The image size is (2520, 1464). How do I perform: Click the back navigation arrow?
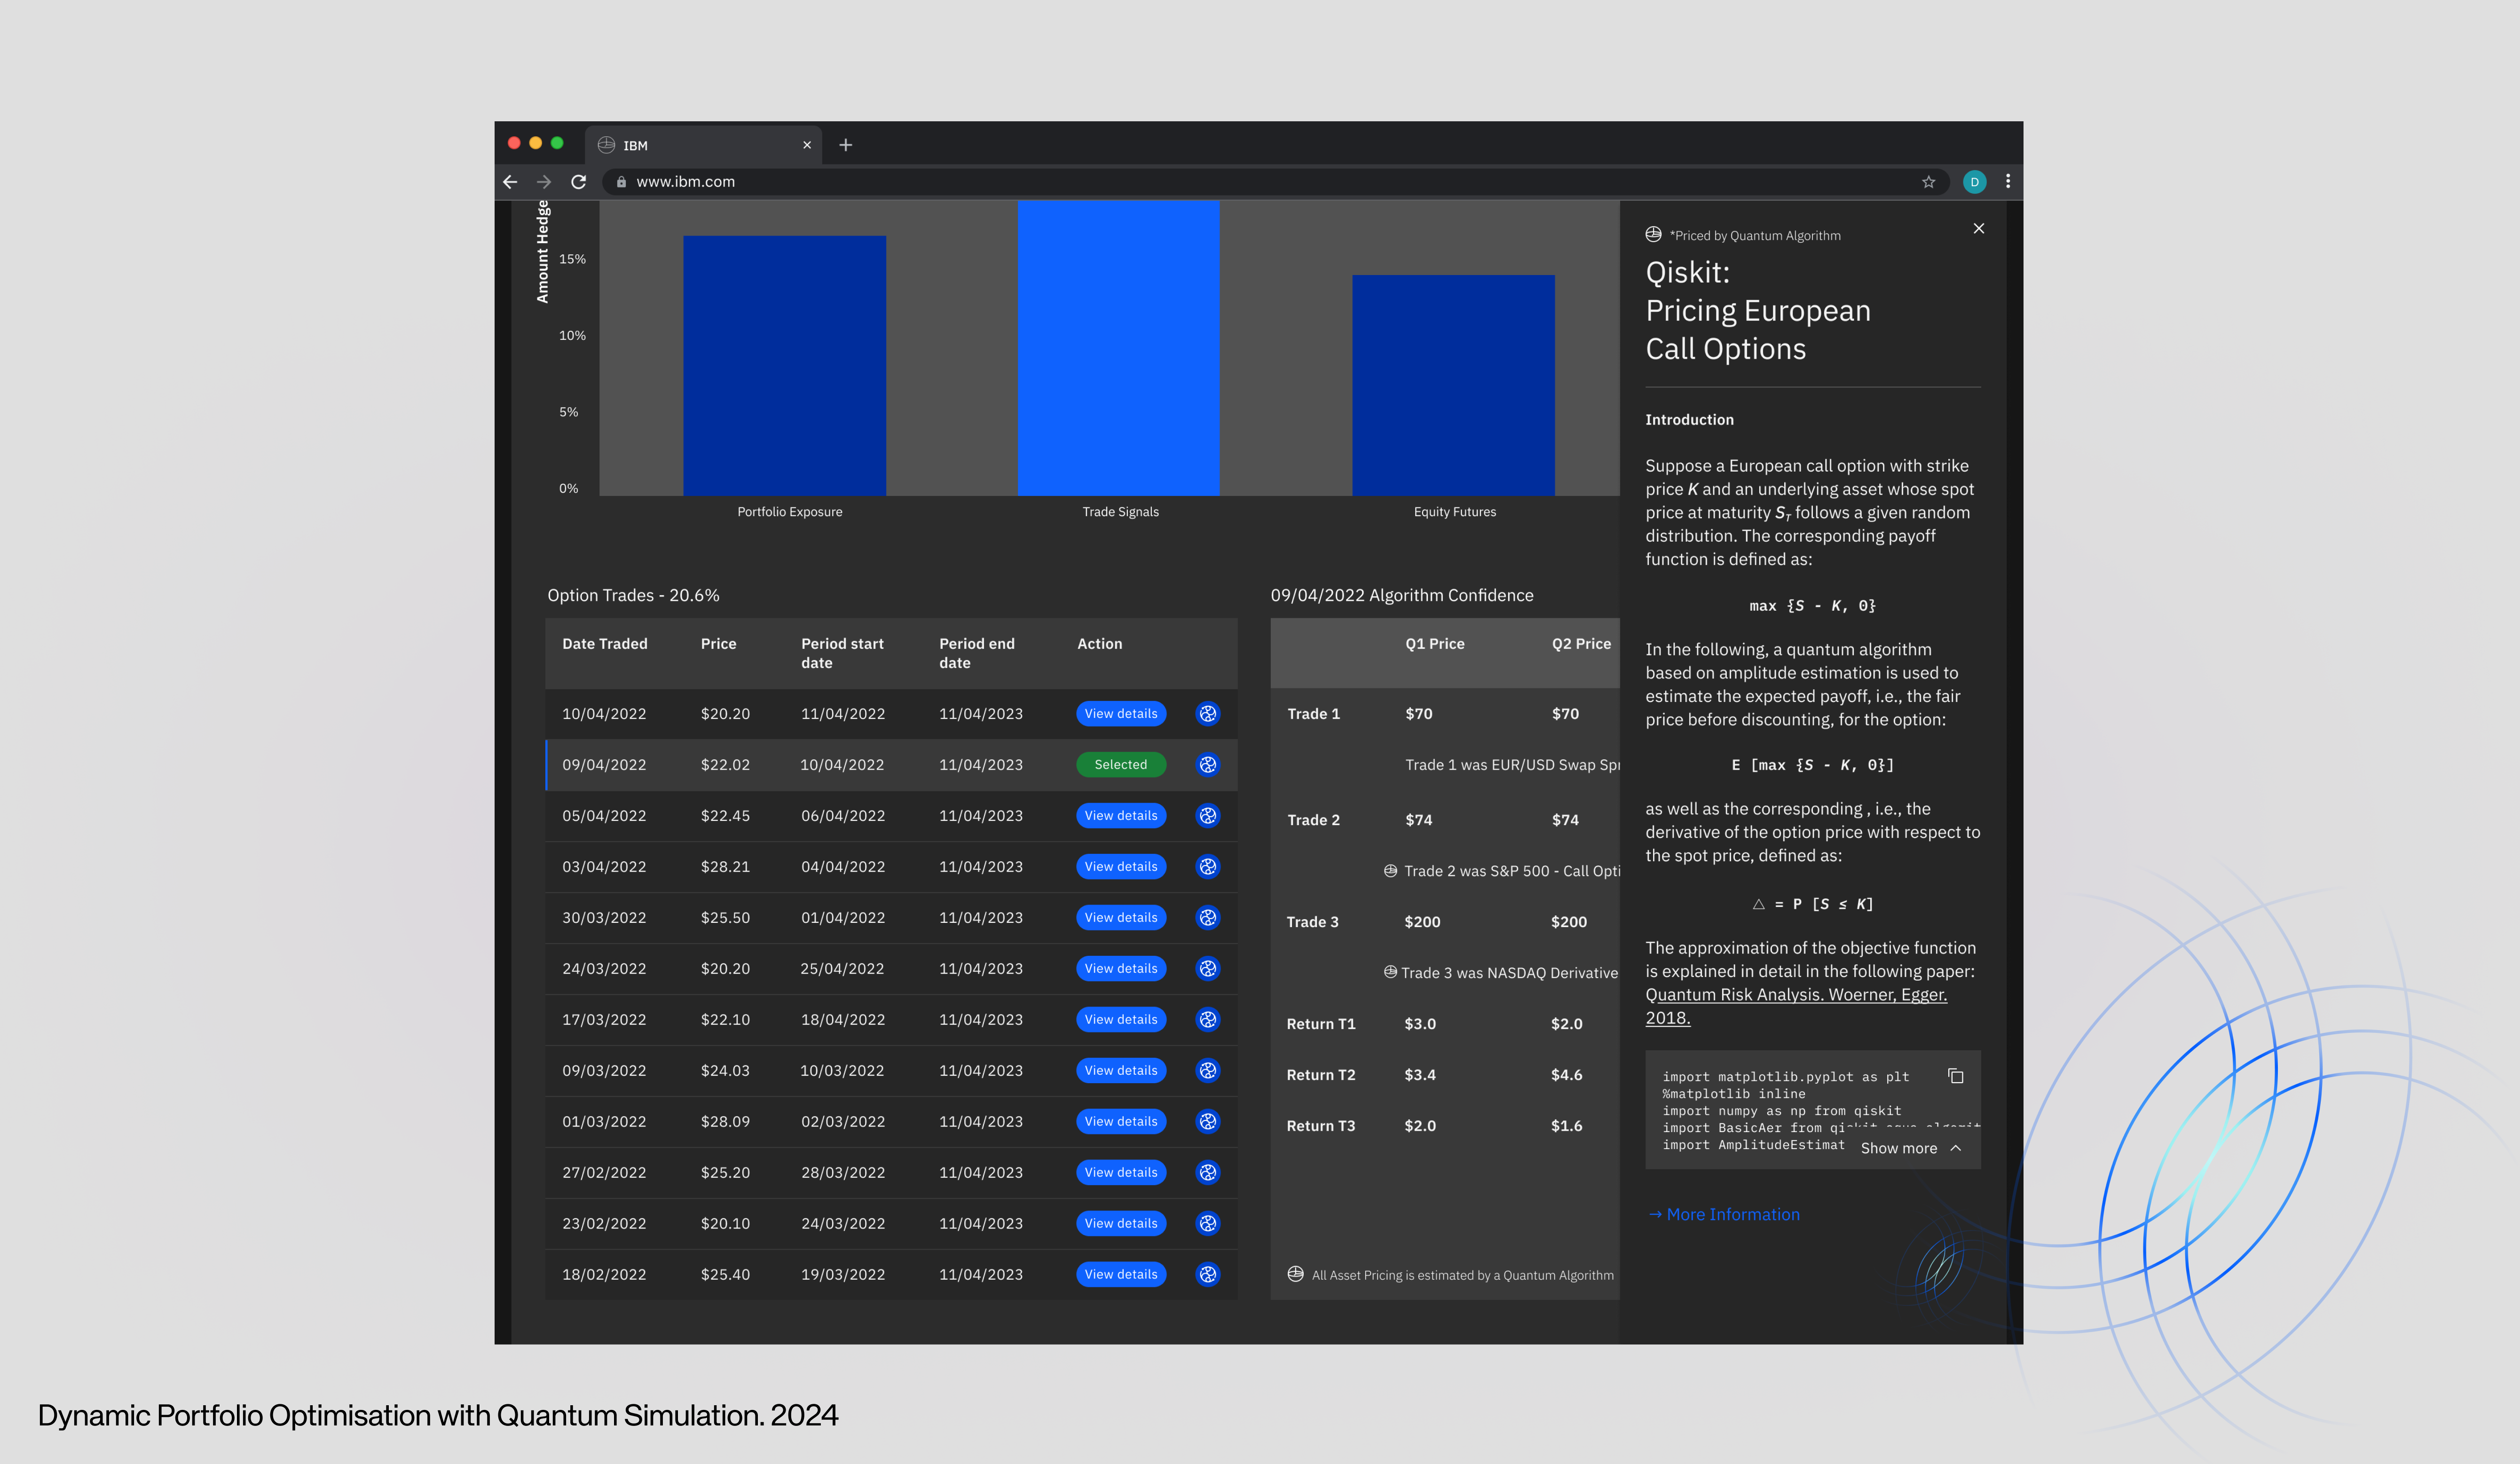[x=510, y=182]
